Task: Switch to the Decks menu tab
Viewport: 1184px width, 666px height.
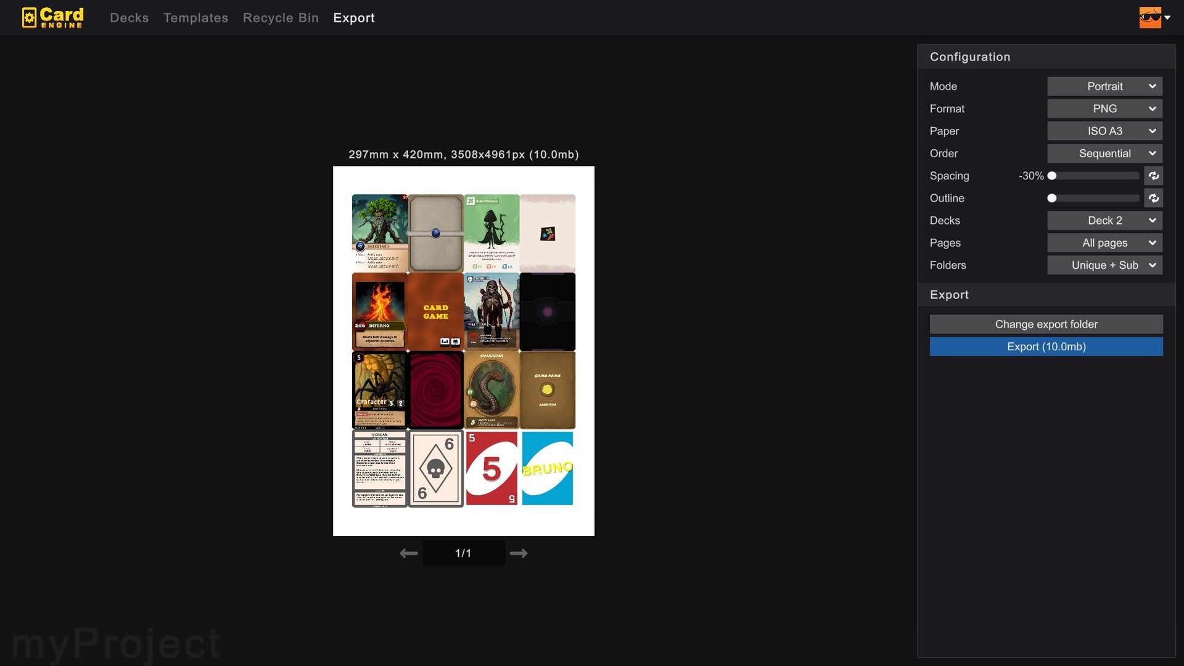Action: pyautogui.click(x=129, y=18)
